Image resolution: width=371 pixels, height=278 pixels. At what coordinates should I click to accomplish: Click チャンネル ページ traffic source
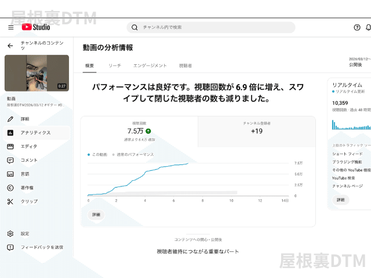point(347,186)
